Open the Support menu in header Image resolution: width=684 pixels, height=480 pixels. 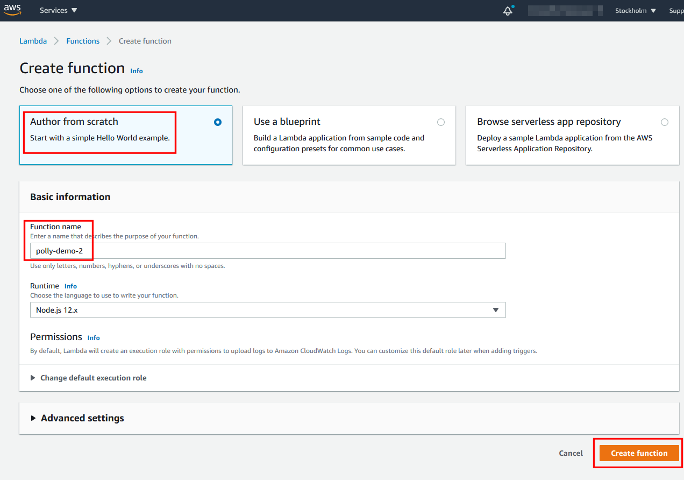click(x=676, y=11)
